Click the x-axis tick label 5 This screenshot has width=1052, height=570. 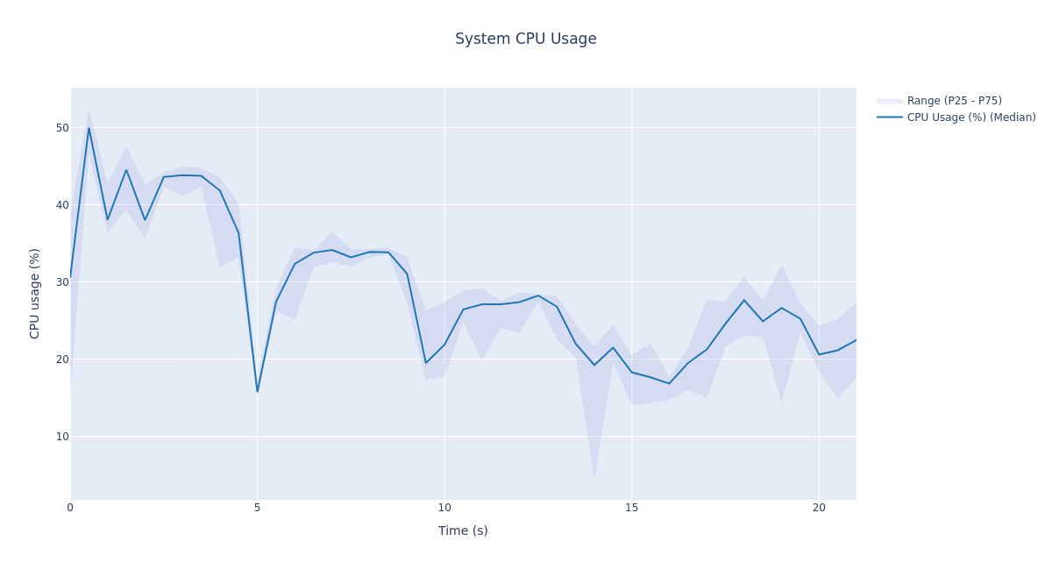[257, 508]
